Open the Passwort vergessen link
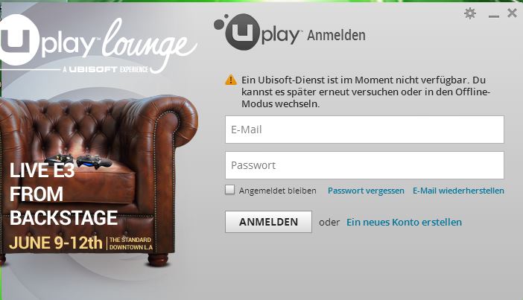The height and width of the screenshot is (300, 523). [366, 191]
